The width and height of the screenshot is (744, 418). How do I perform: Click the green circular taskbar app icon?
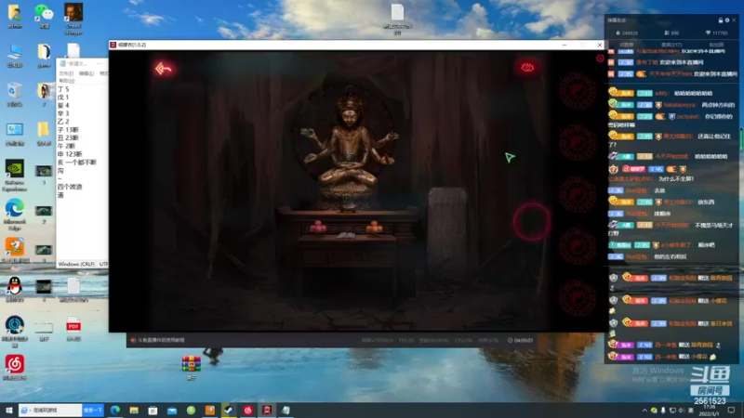point(191,410)
